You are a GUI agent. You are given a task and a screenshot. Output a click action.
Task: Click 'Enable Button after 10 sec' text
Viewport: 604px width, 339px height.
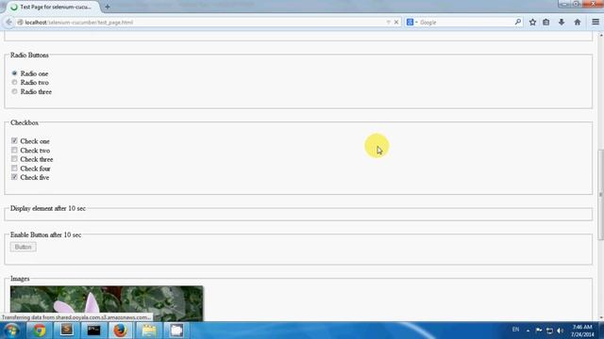click(46, 234)
